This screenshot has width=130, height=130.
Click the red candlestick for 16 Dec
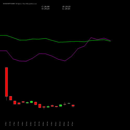click(x=11, y=98)
